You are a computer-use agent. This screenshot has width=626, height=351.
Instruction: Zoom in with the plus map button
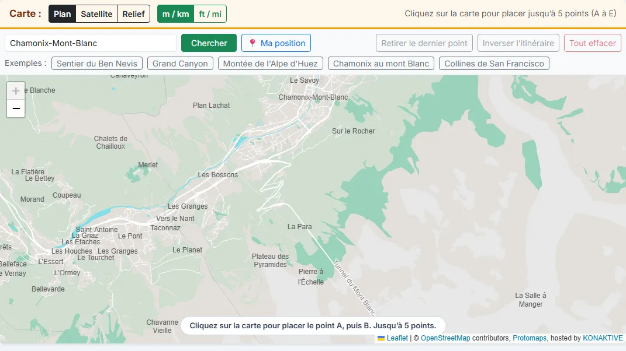[16, 91]
